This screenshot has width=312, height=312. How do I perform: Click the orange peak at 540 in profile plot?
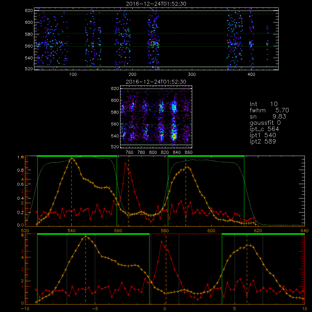71,158
